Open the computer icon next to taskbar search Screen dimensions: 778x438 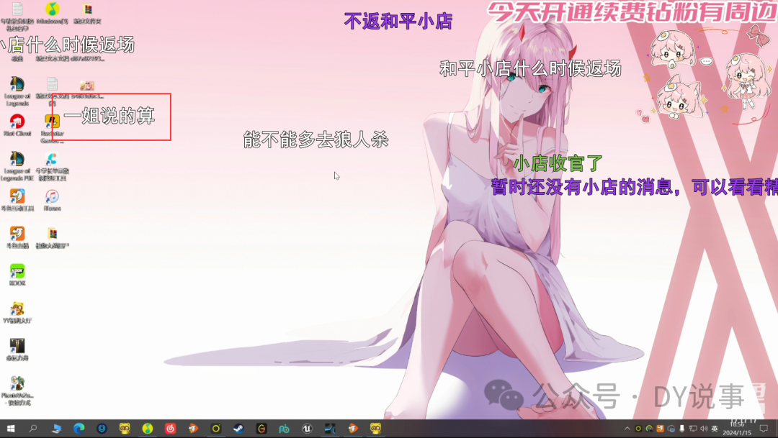[56, 429]
